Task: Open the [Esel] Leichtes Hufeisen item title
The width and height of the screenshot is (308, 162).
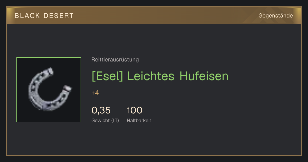Action: coord(160,76)
